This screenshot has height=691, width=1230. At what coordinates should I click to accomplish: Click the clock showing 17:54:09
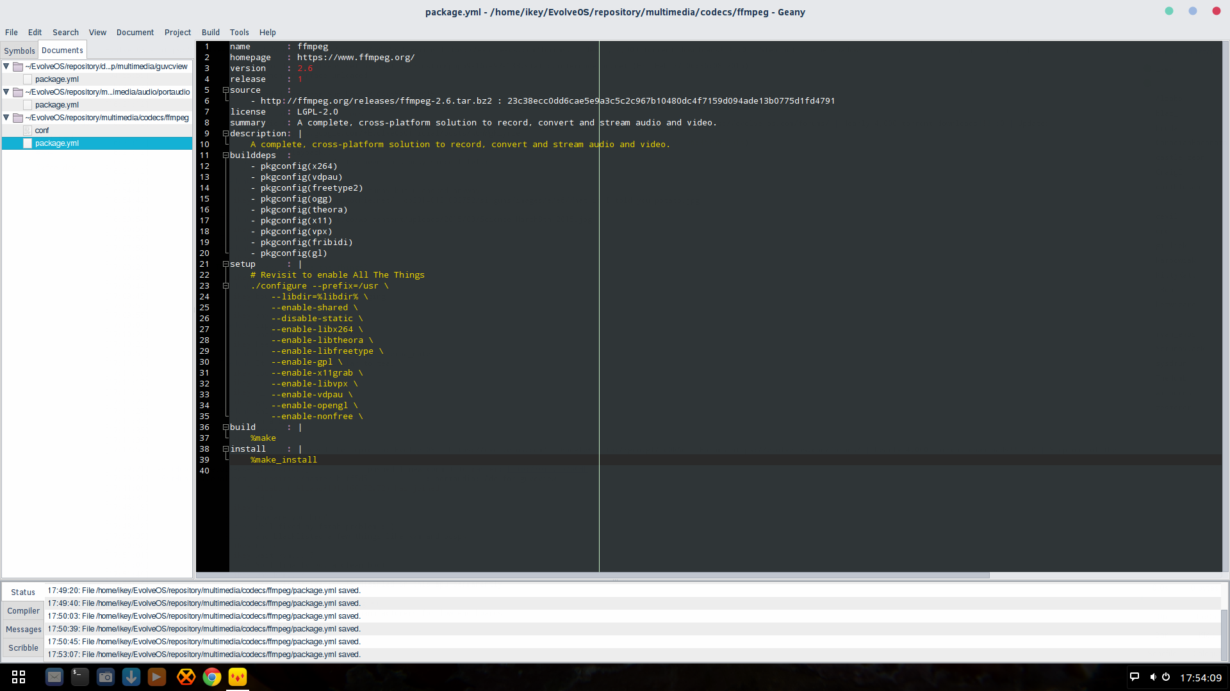point(1201,678)
